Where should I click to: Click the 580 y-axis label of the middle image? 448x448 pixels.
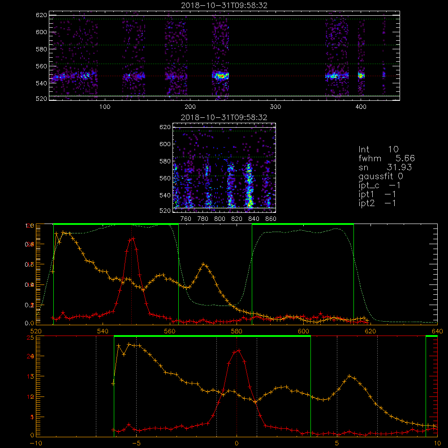tap(165, 161)
